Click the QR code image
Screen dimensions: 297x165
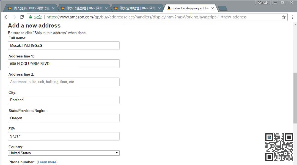pos(279,147)
